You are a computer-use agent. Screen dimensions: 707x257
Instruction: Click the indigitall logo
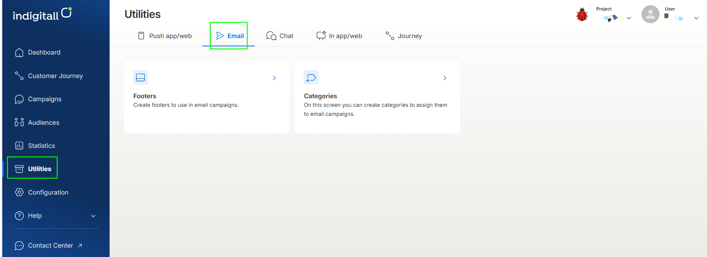(42, 14)
